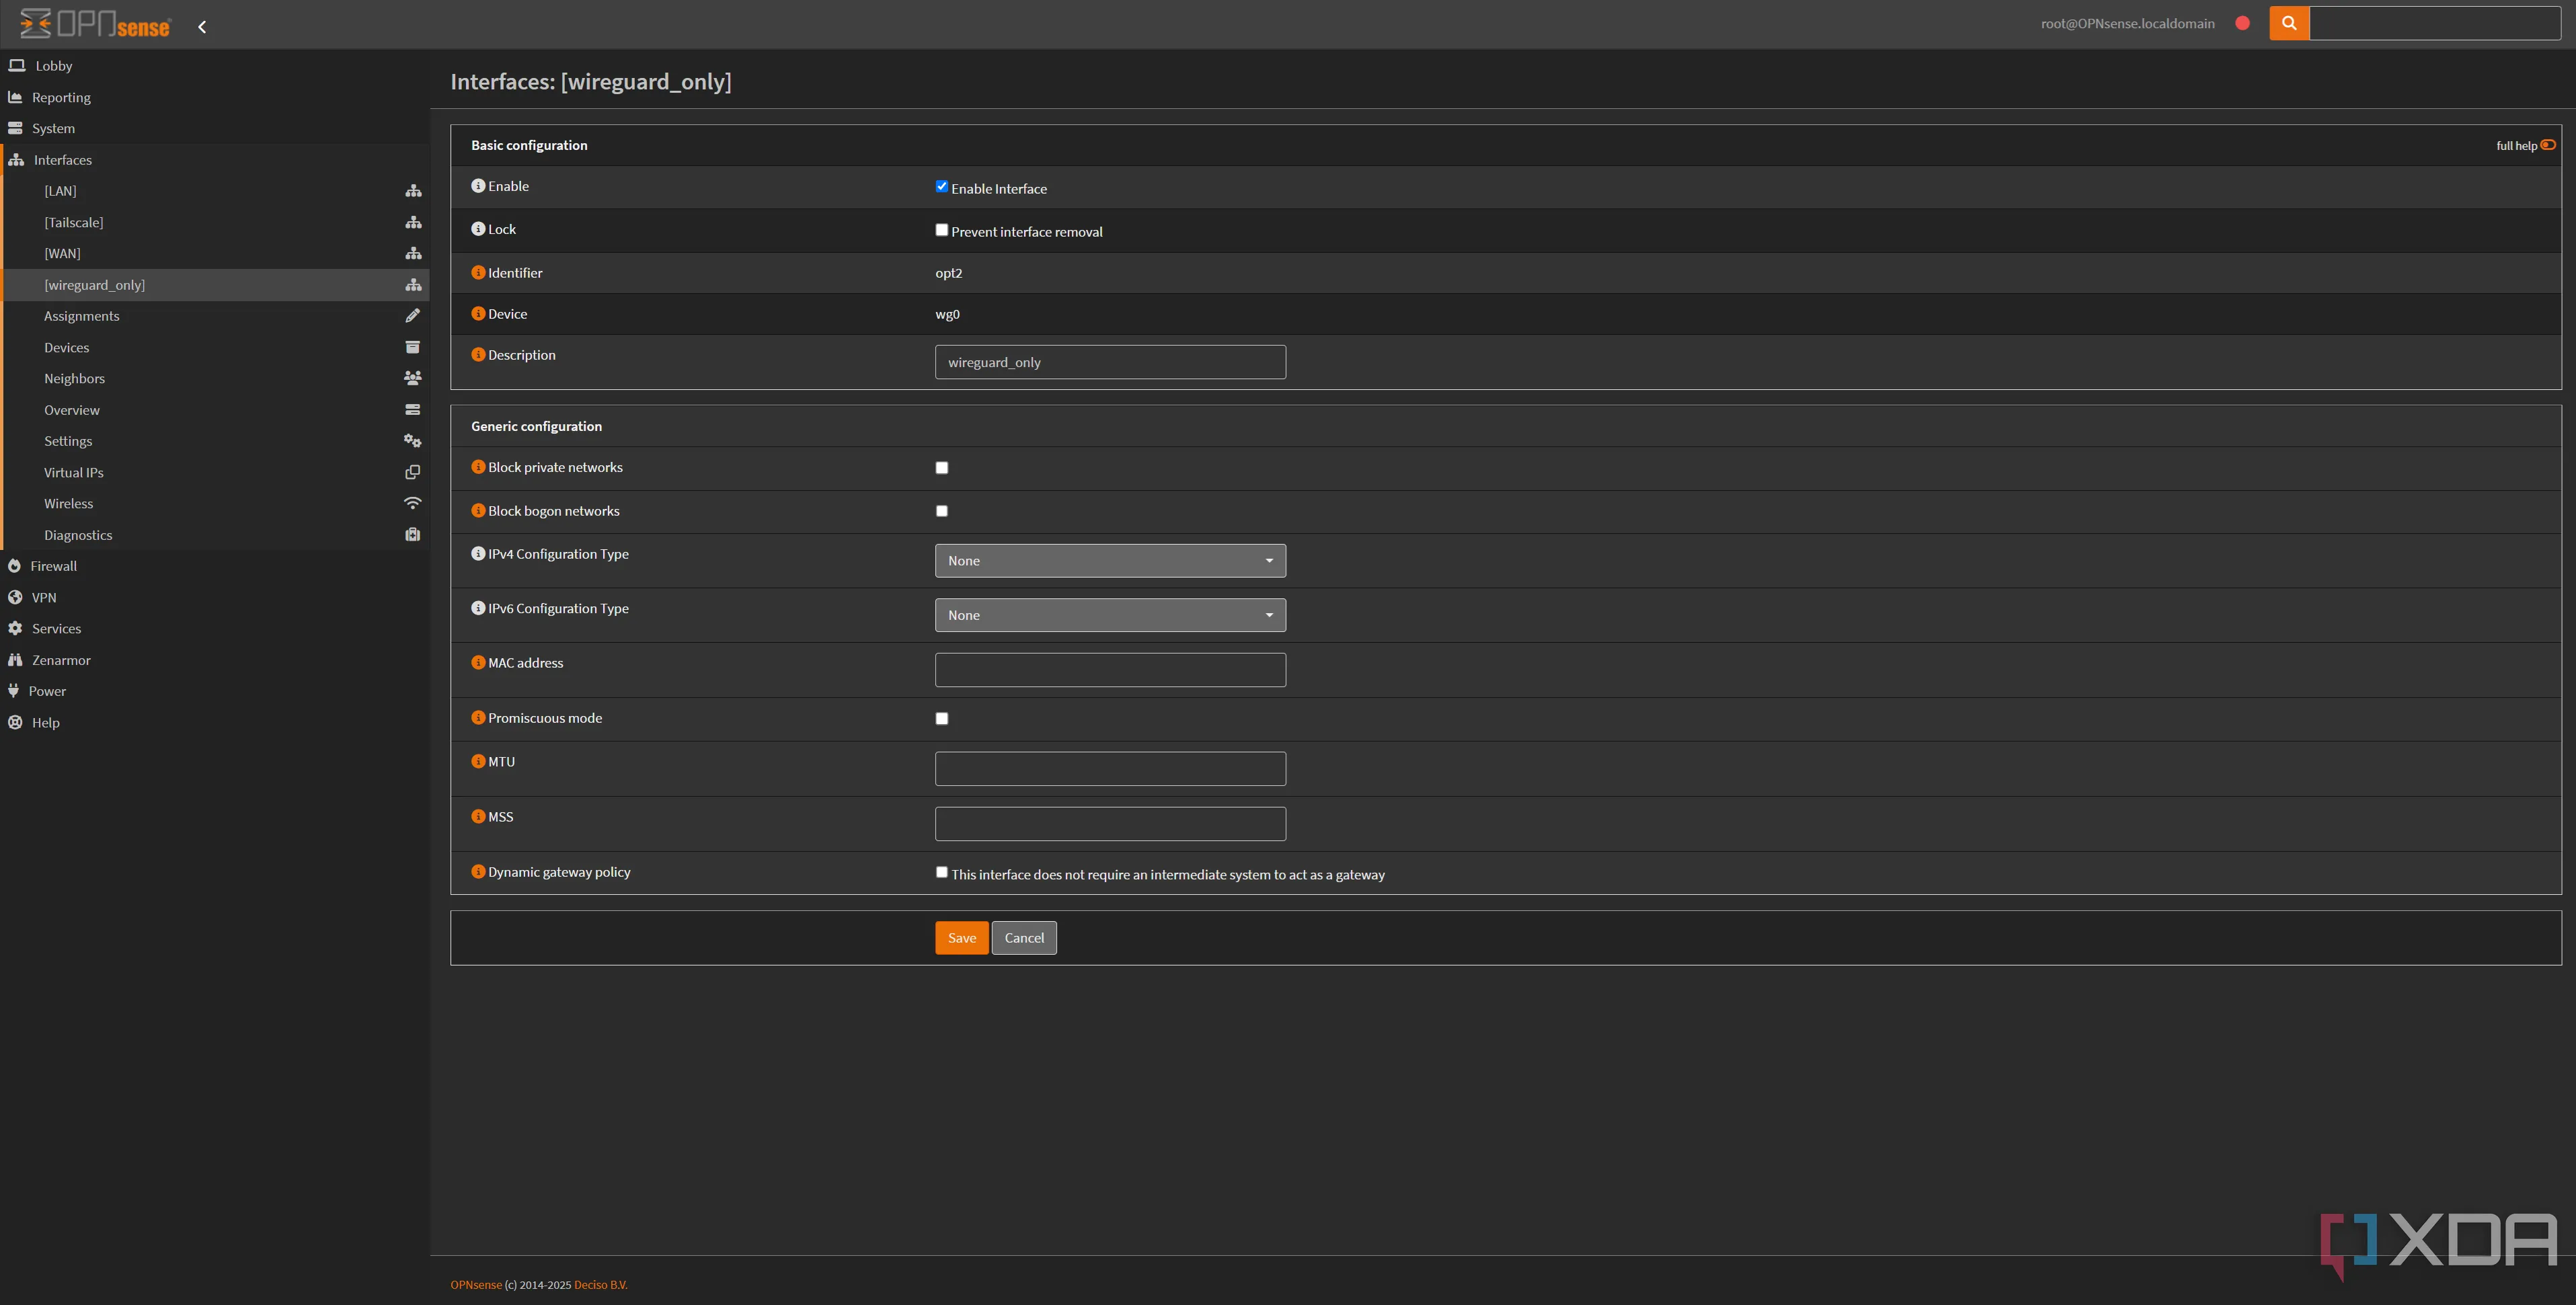Click the Assignments pencil icon
The width and height of the screenshot is (2576, 1305).
click(x=412, y=316)
